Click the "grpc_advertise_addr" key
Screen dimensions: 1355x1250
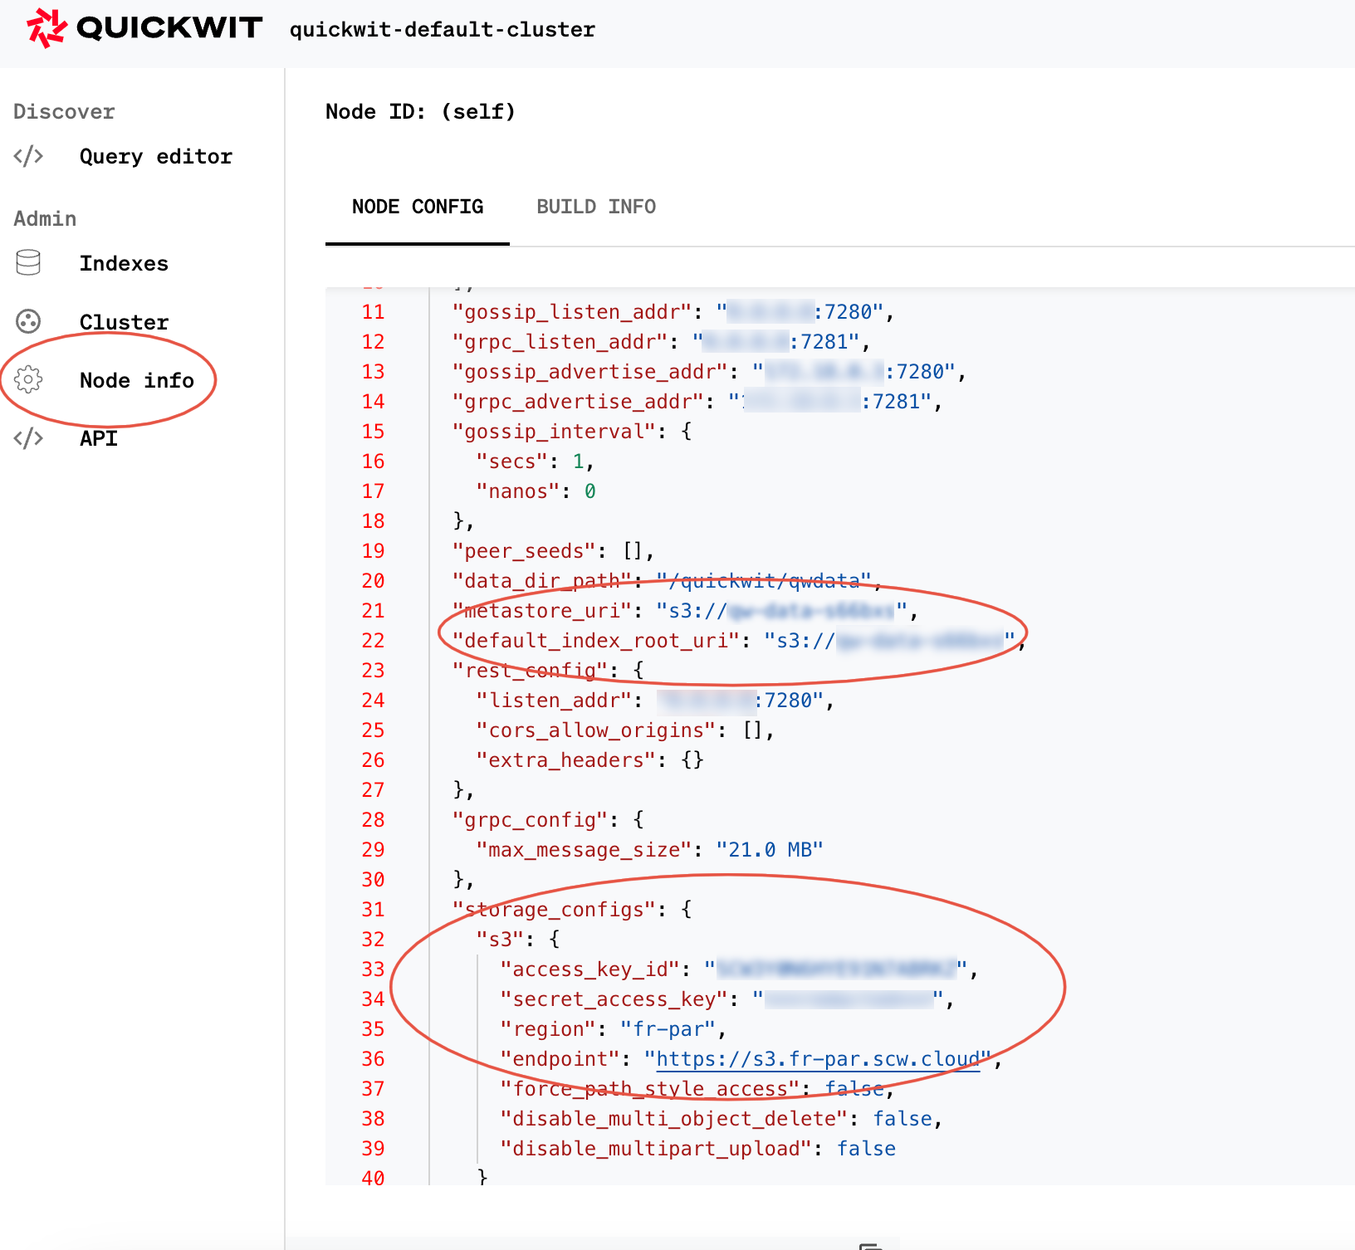point(578,402)
